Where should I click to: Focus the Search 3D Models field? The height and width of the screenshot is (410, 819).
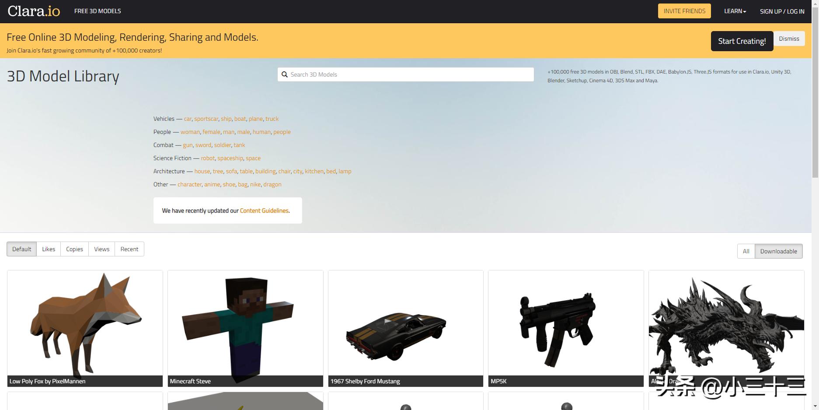click(405, 74)
